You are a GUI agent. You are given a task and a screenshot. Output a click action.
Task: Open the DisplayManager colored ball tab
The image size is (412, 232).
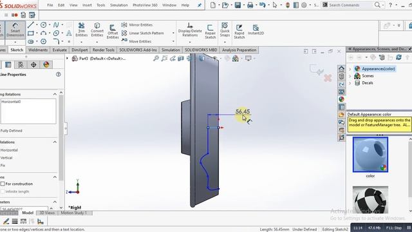46,64
